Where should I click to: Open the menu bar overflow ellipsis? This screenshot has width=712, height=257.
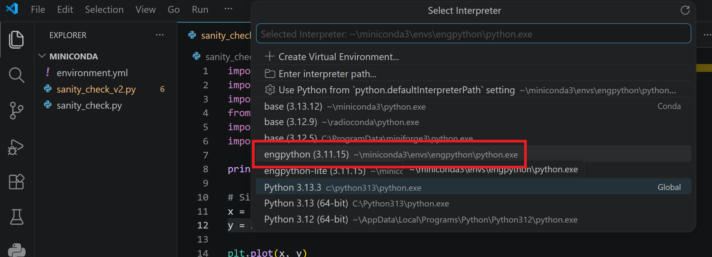228,9
